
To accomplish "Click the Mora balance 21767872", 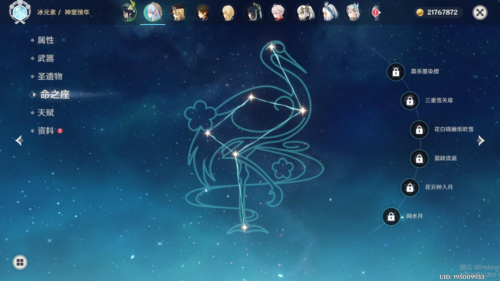I will [442, 12].
